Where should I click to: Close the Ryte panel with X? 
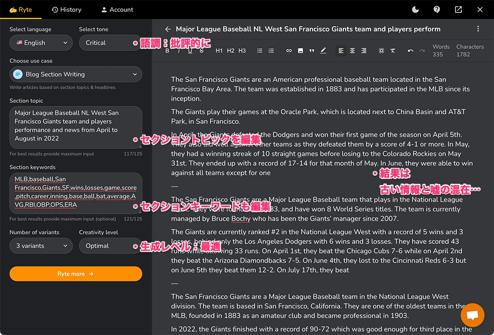[480, 9]
